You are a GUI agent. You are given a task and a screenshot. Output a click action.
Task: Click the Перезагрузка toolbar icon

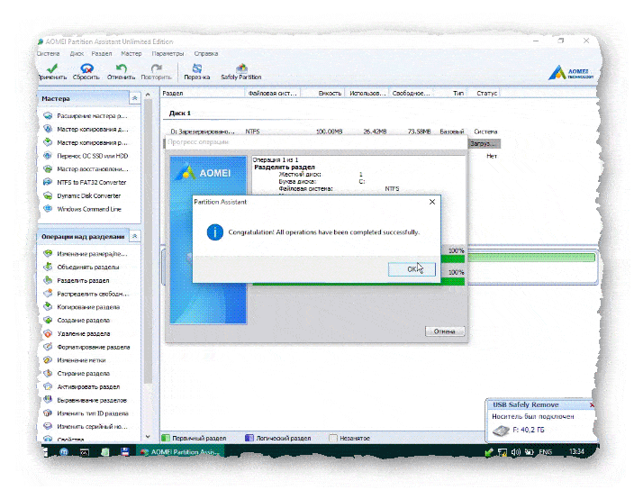pos(197,72)
